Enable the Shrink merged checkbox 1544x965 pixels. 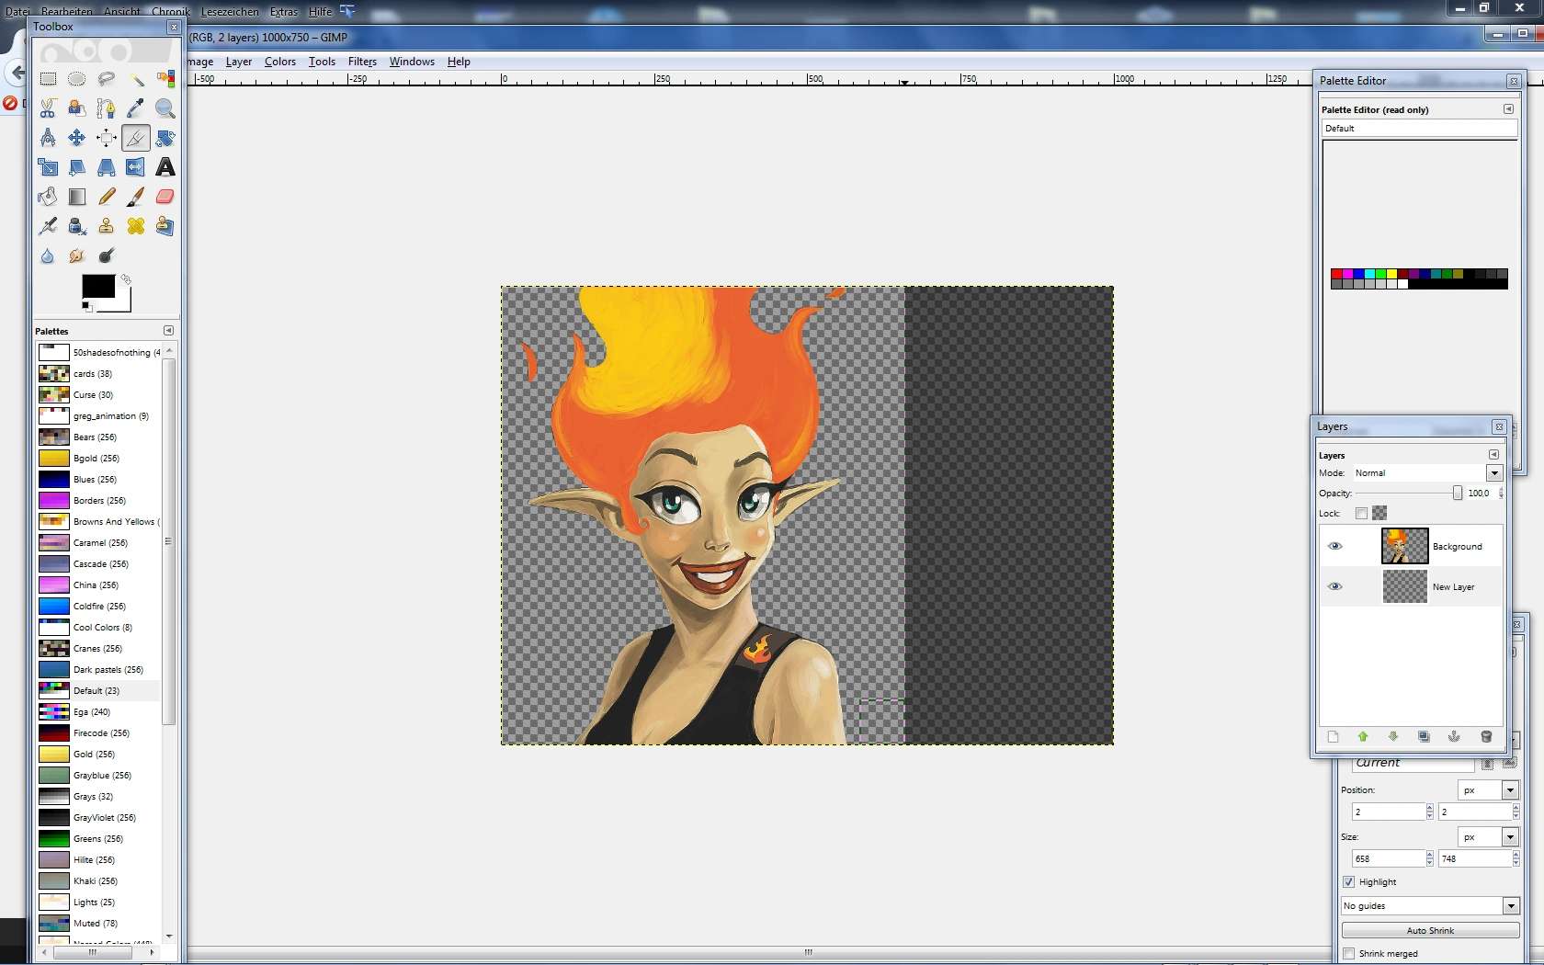coord(1349,953)
